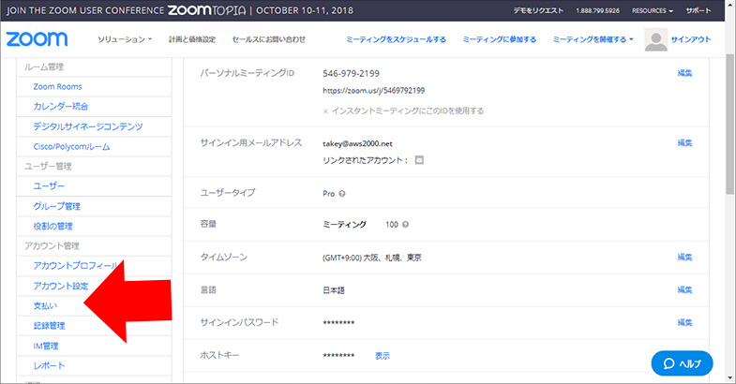Click 編集 beside the timezone setting
The height and width of the screenshot is (384, 736).
click(684, 257)
